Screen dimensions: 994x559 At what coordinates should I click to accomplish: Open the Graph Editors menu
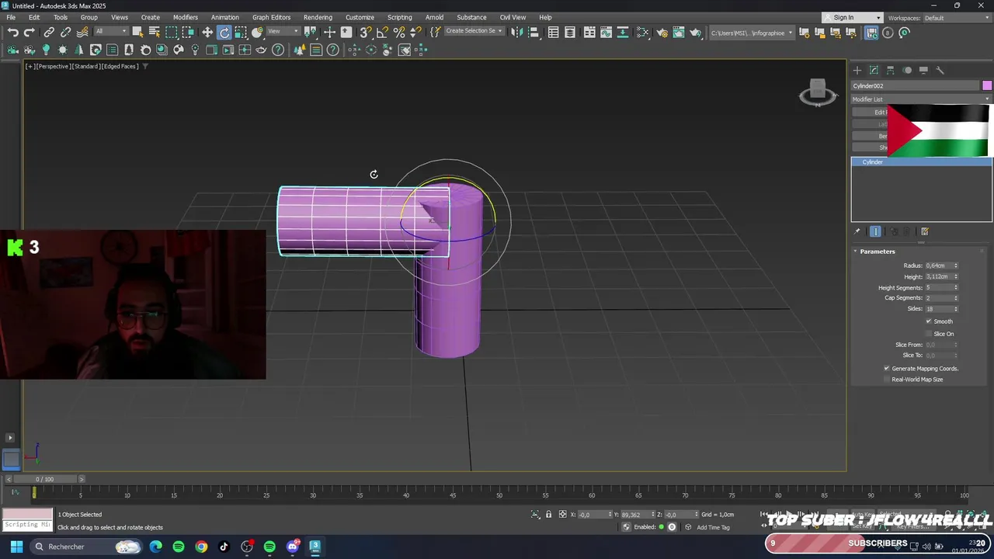(271, 17)
